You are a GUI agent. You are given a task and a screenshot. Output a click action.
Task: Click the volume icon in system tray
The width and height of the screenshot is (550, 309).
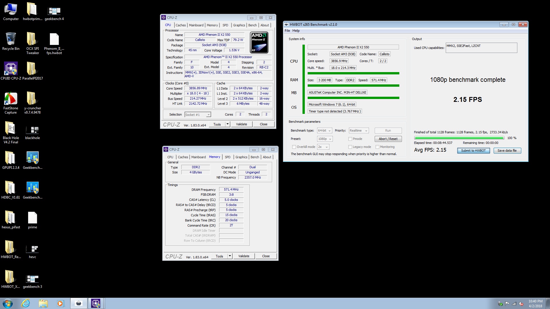521,304
